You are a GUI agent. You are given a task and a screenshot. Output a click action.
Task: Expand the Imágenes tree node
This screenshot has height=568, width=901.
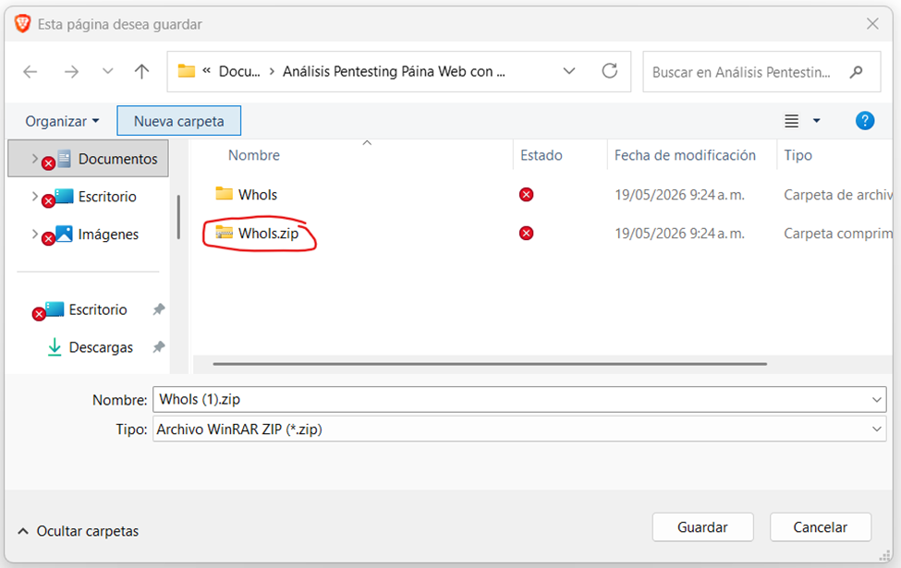34,234
